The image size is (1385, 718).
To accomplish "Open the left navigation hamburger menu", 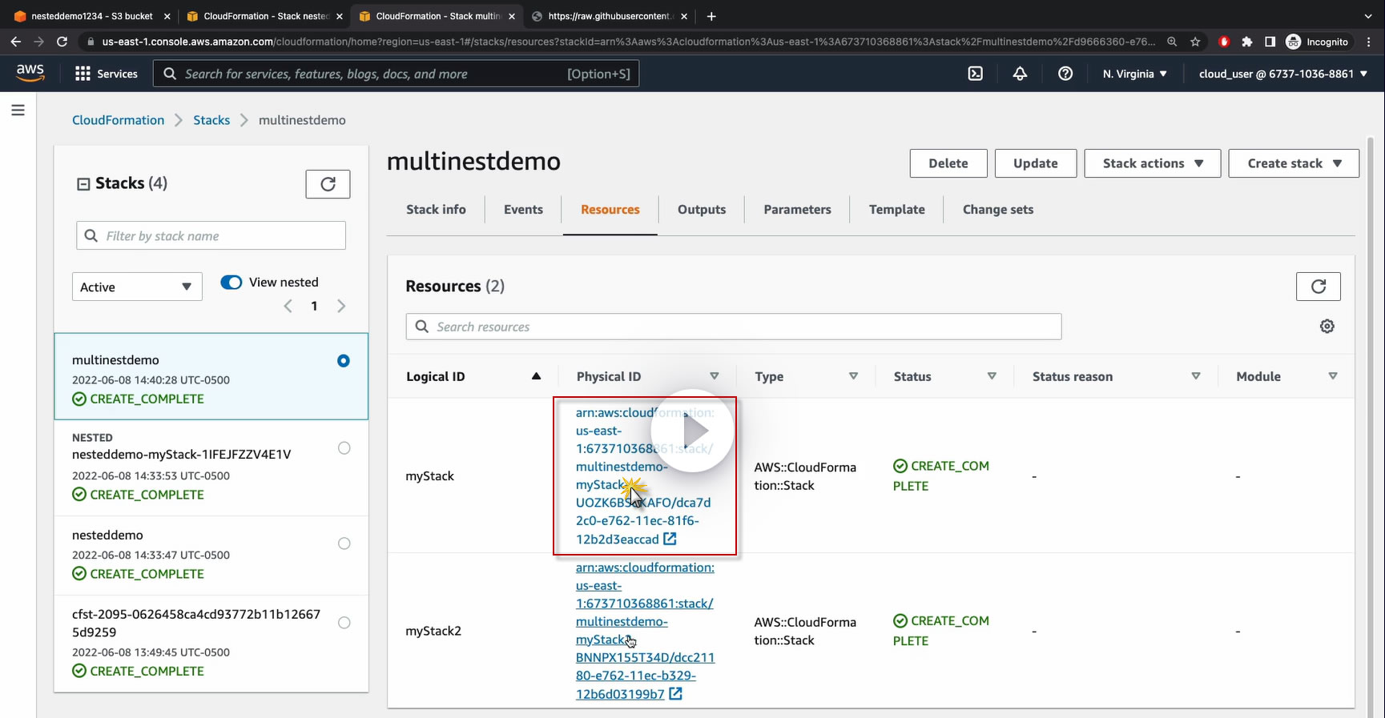I will [18, 110].
